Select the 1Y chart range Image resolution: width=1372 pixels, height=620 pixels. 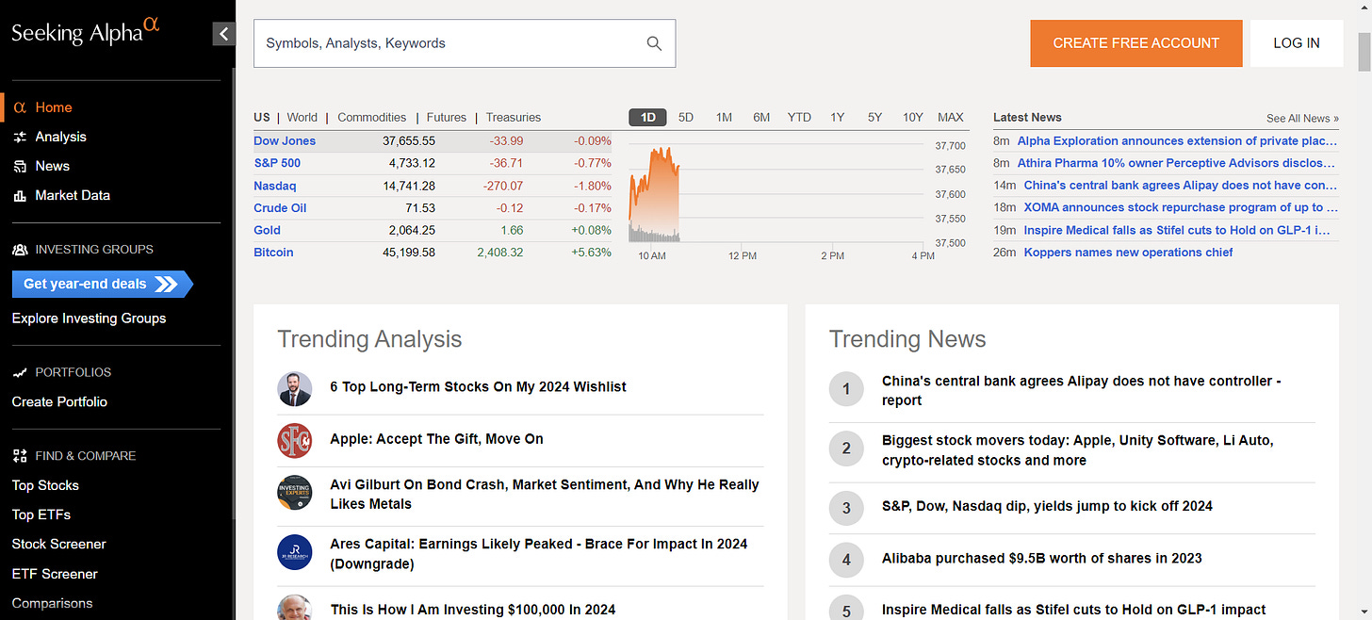pyautogui.click(x=838, y=118)
